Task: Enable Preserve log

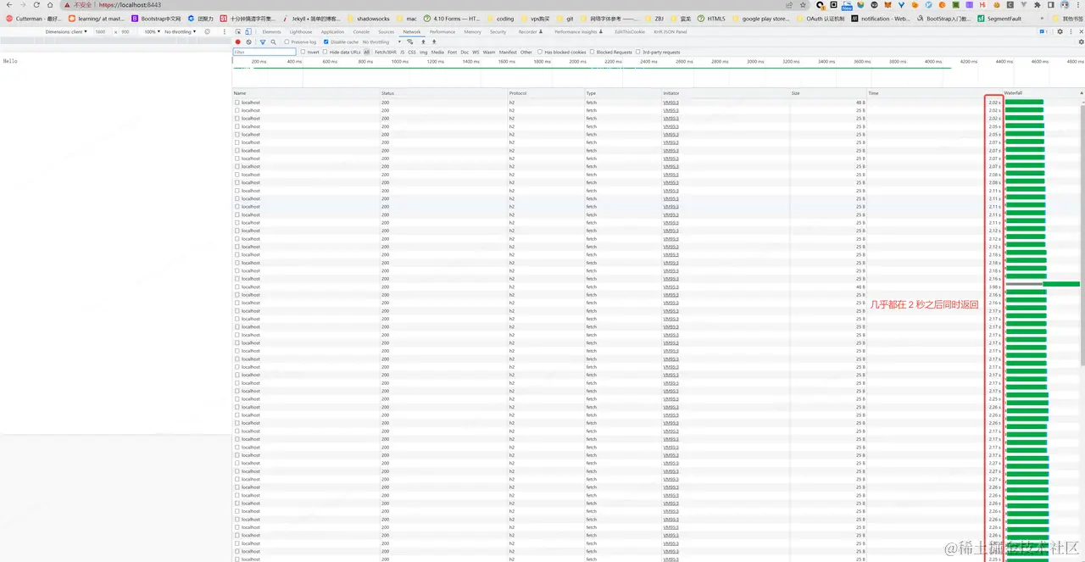Action: tap(287, 42)
